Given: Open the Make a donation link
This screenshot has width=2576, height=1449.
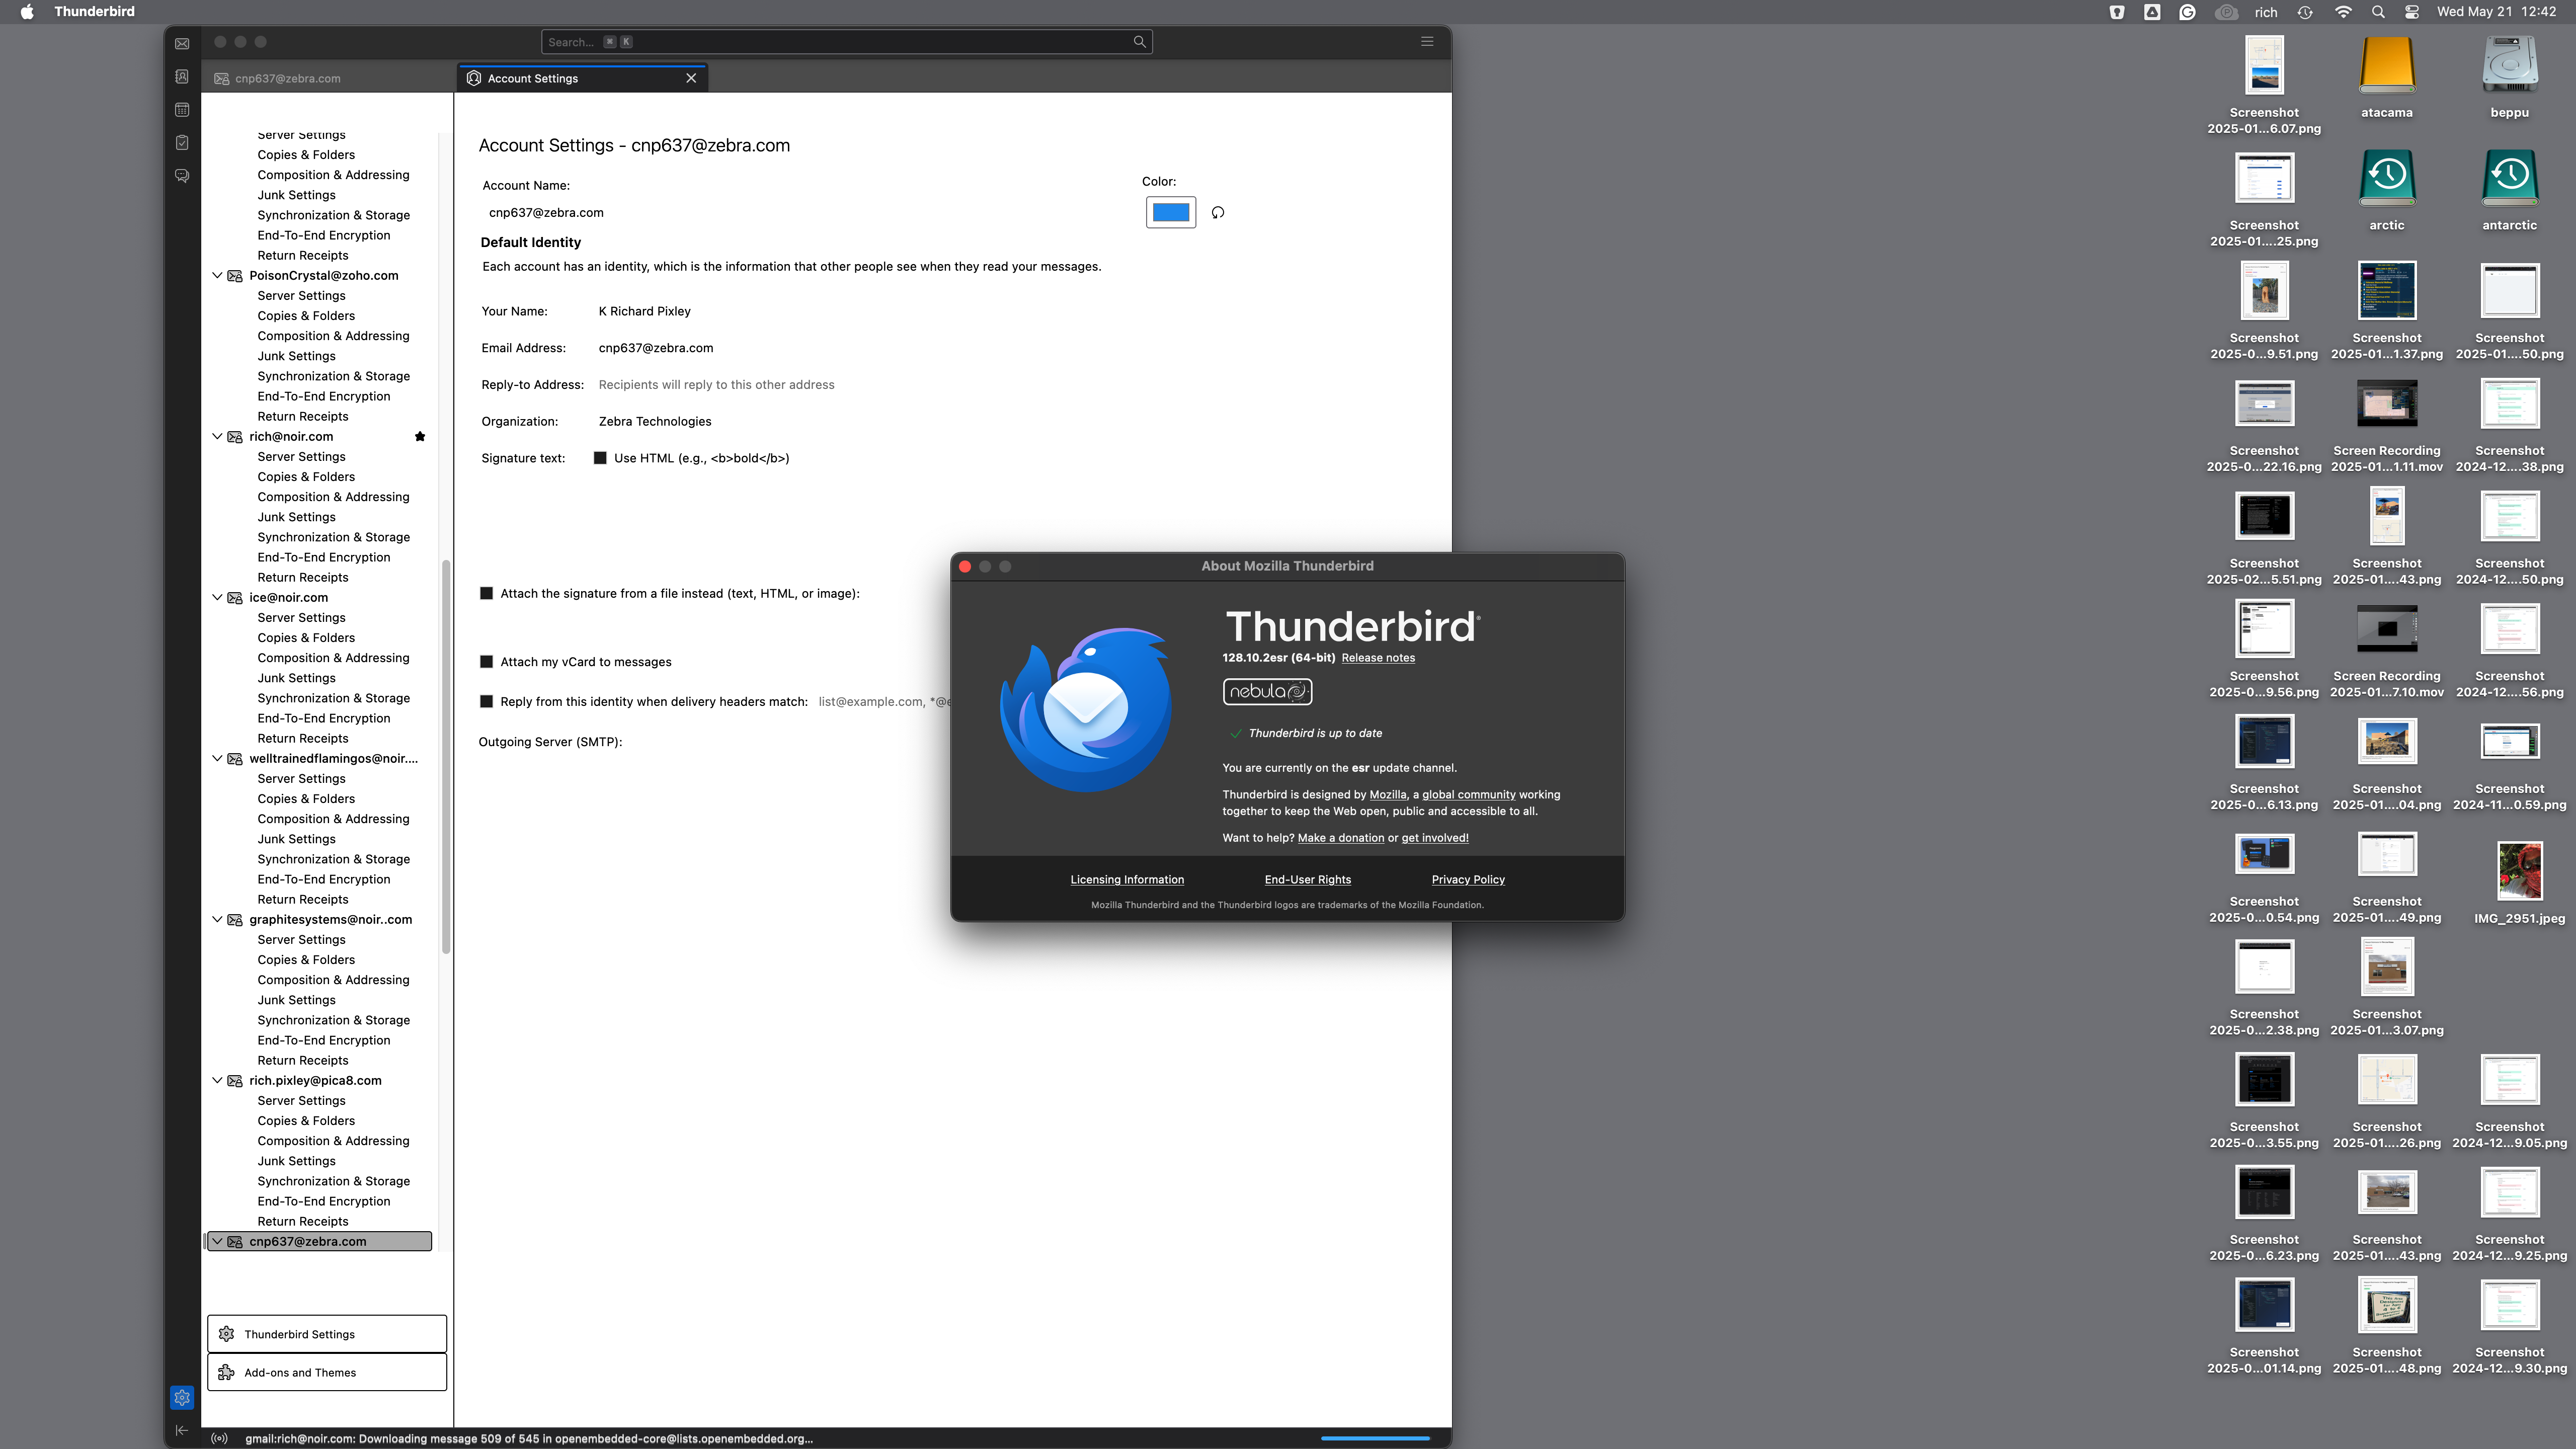Looking at the screenshot, I should click(x=1341, y=838).
